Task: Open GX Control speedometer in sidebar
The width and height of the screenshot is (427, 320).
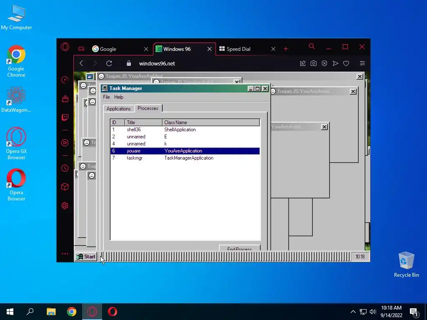Action: click(x=65, y=80)
